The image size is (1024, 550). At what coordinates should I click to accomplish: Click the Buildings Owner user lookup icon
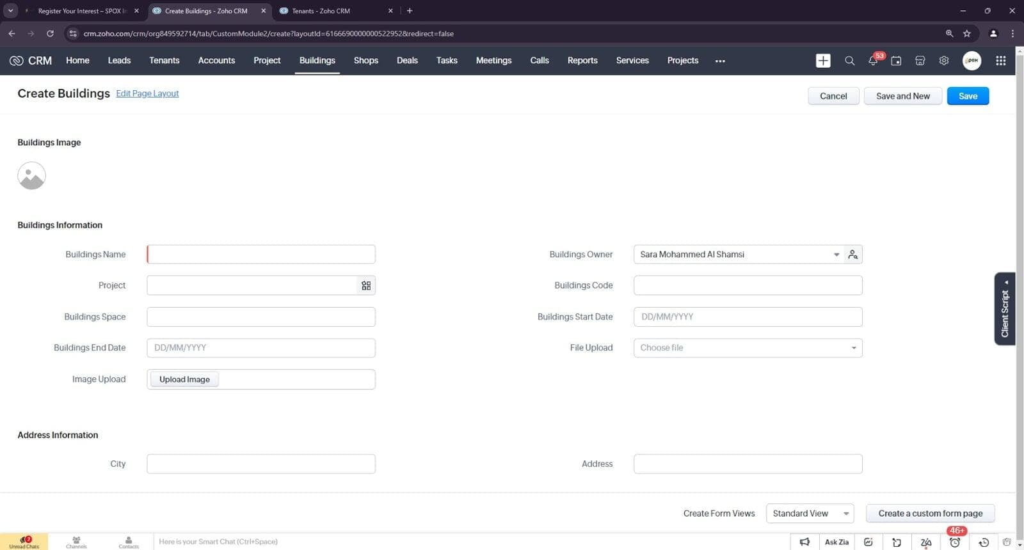[852, 255]
